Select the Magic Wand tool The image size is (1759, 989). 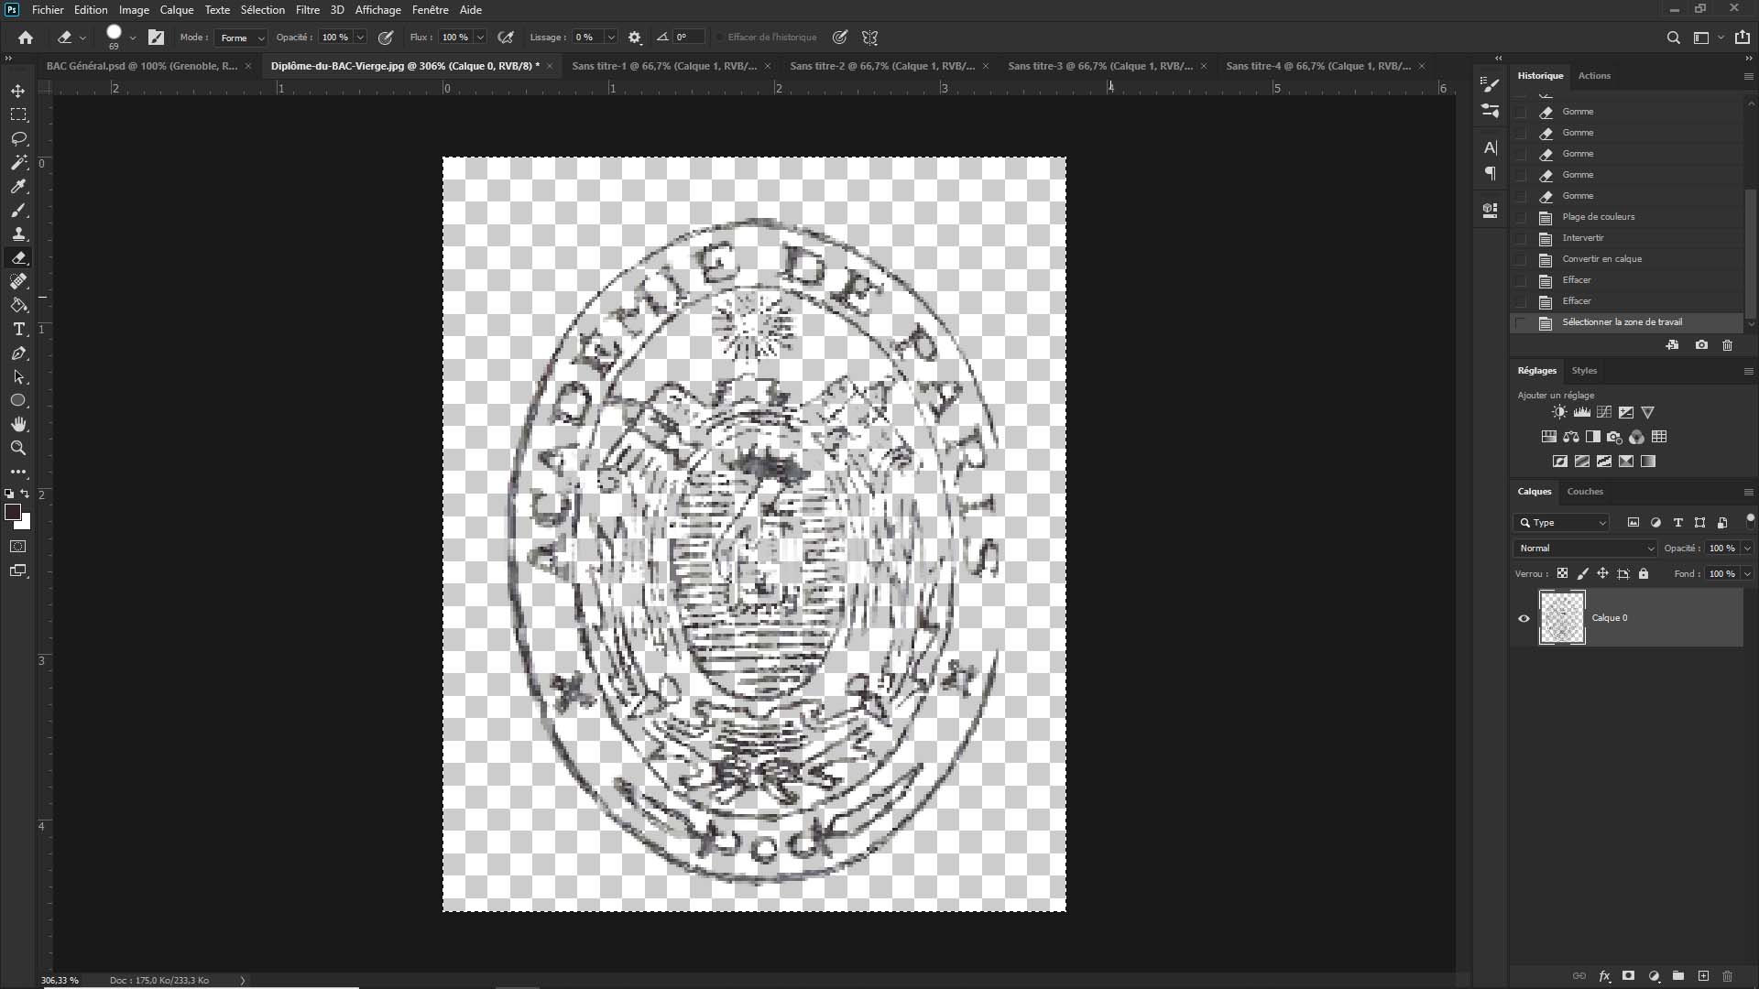(18, 162)
